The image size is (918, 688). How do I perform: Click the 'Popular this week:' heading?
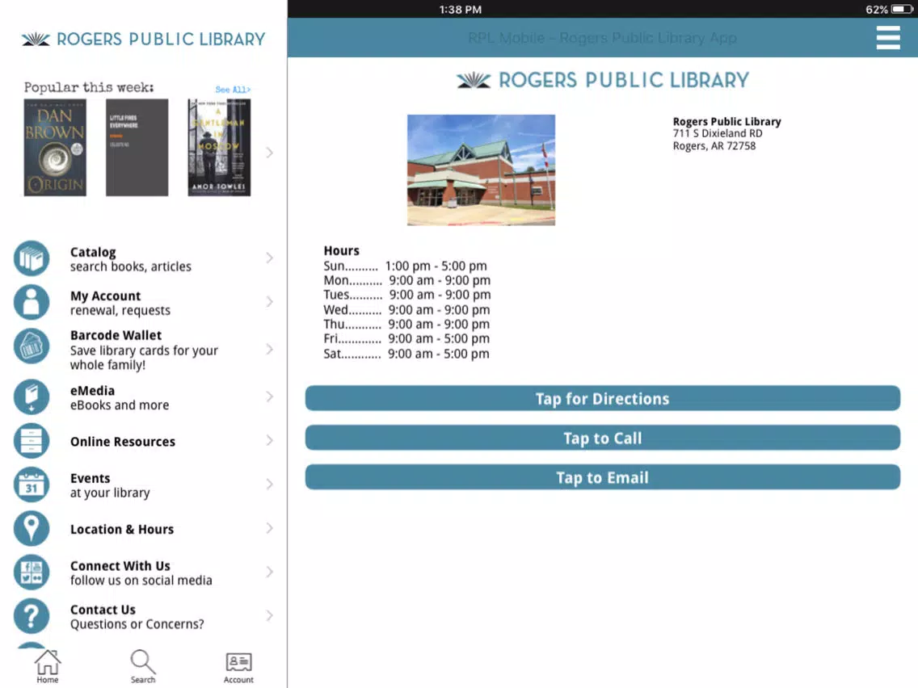pyautogui.click(x=89, y=88)
